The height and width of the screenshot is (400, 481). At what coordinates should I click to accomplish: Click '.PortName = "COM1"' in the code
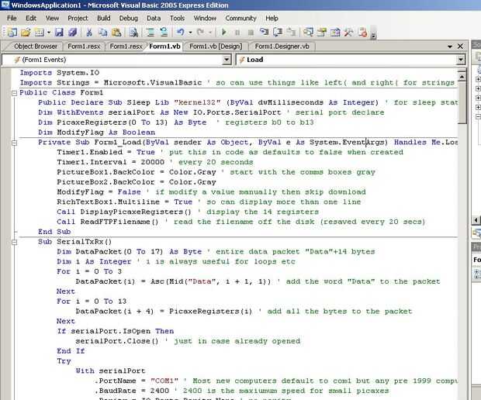137,381
